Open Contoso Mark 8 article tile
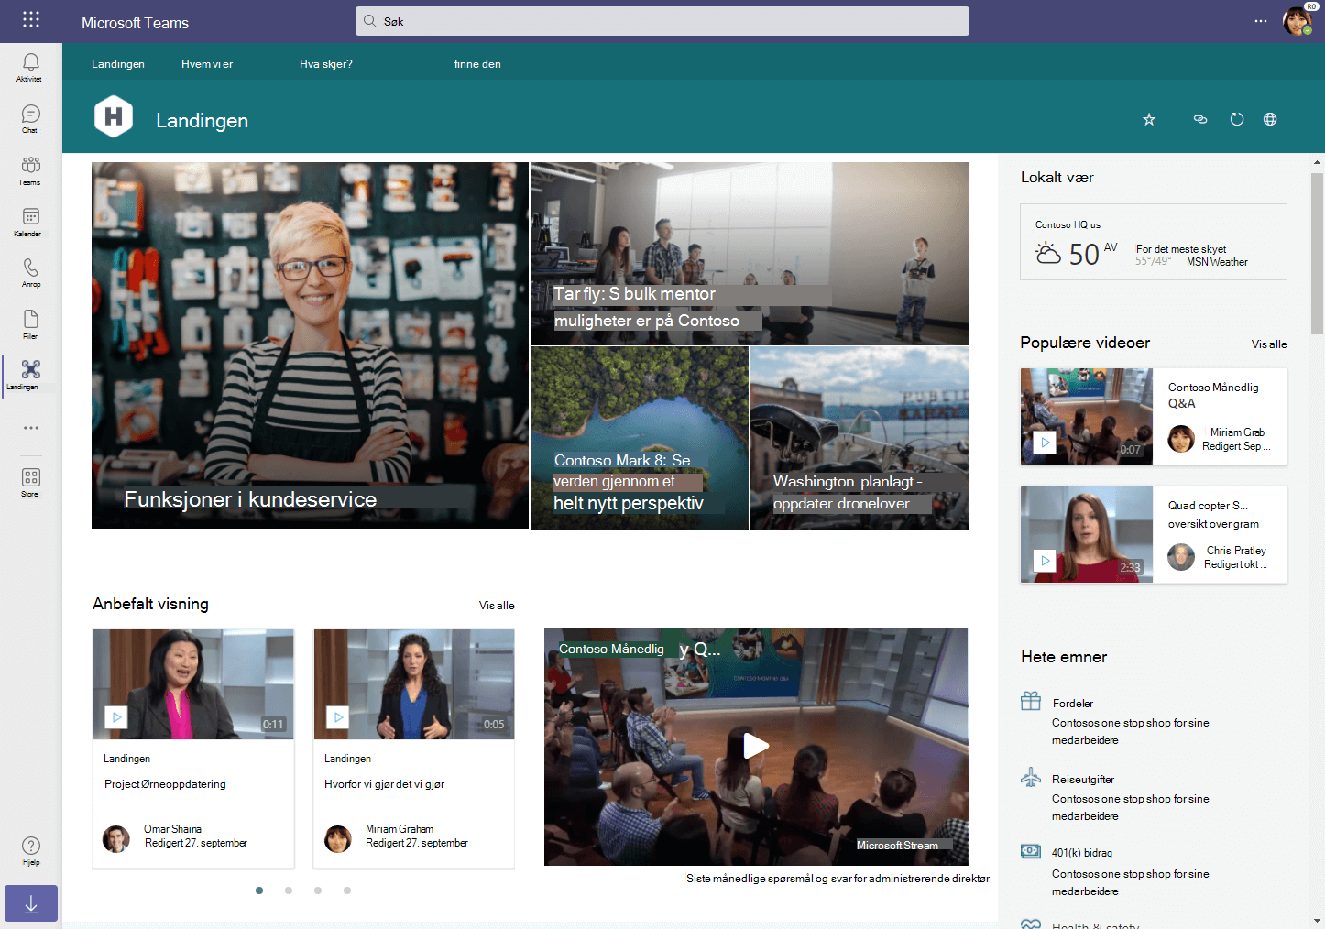This screenshot has height=929, width=1325. (640, 438)
